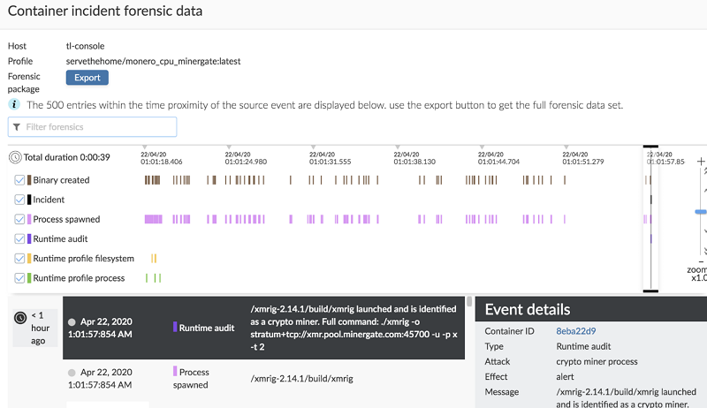The width and height of the screenshot is (707, 408).
Task: Click the grey status dot on Runtime audit row
Action: (x=72, y=322)
